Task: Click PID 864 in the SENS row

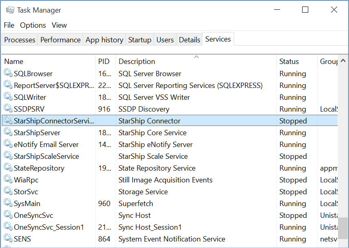Action: [104, 239]
